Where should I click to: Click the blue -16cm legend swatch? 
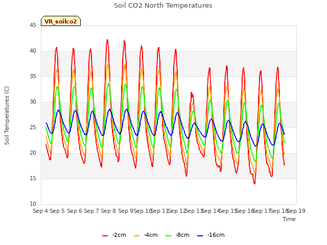(200, 236)
